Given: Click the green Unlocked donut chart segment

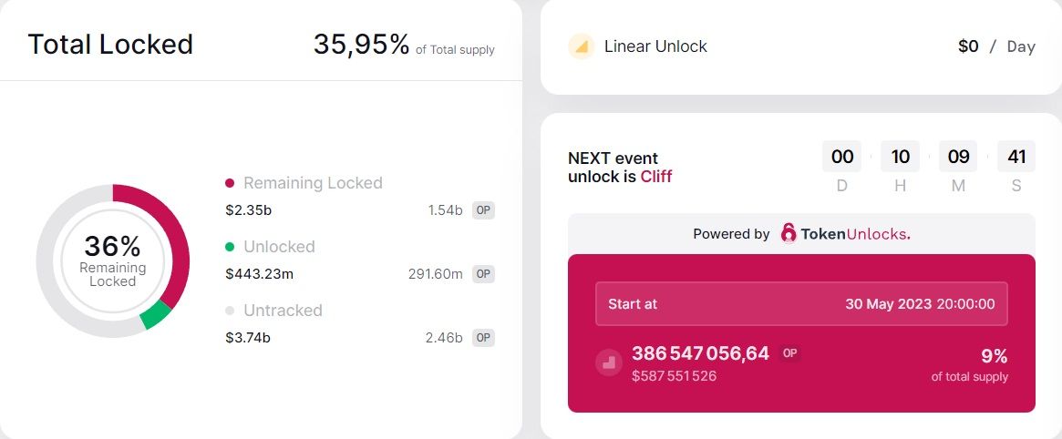Looking at the screenshot, I should click(x=155, y=315).
